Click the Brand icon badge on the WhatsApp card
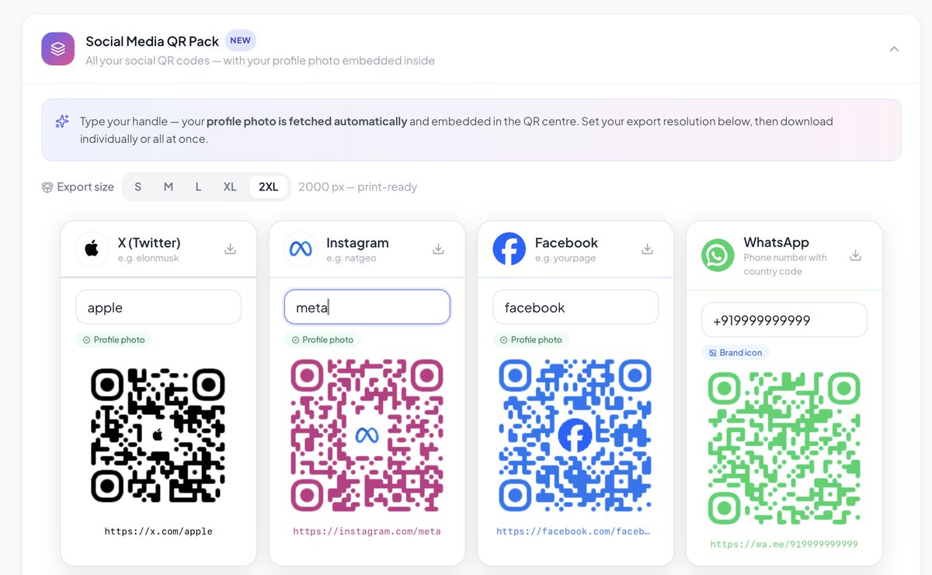This screenshot has width=932, height=575. click(736, 352)
